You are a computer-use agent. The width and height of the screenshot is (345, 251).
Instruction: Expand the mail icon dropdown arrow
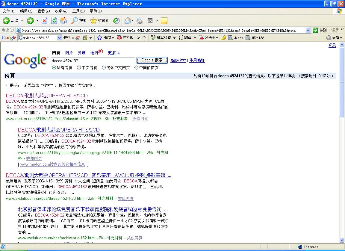[132, 21]
